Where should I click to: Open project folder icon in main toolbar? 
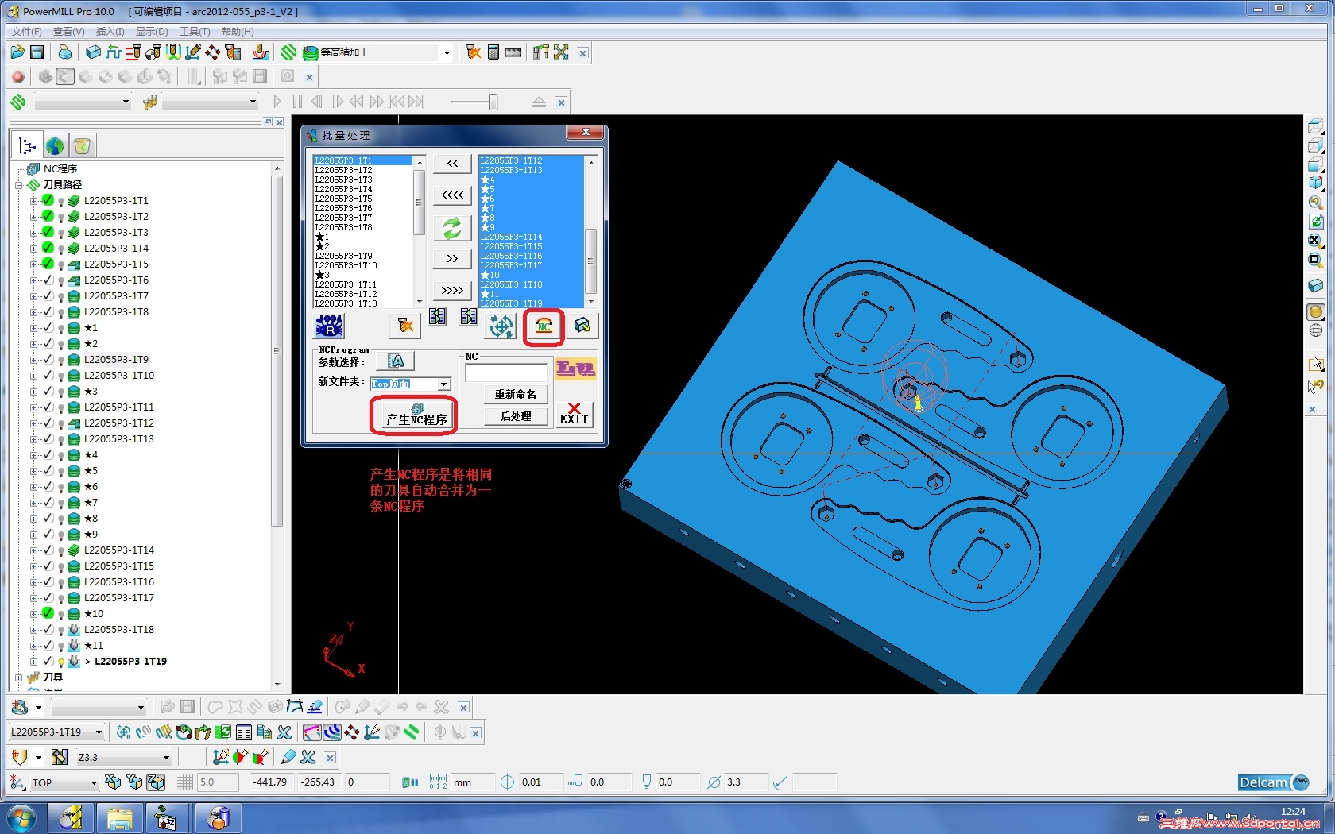tap(17, 52)
